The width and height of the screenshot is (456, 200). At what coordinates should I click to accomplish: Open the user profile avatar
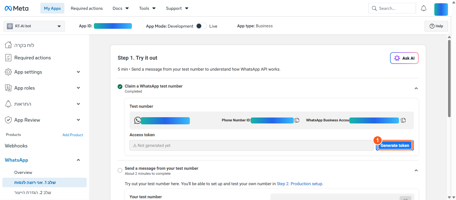[x=441, y=9]
